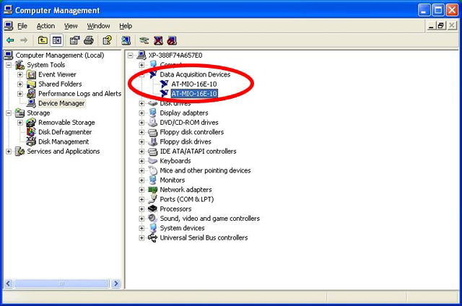Collapse the Storage node
Screen dimensions: 462x306
click(9, 113)
